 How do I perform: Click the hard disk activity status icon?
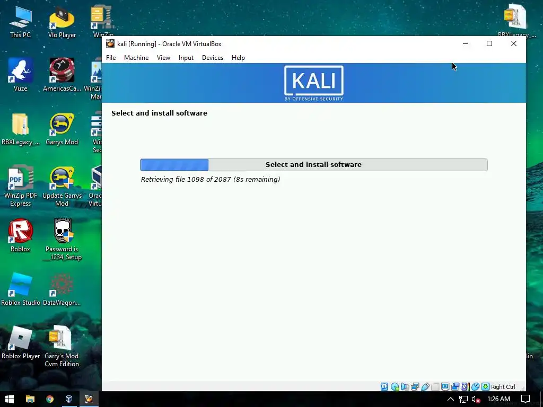coord(384,386)
